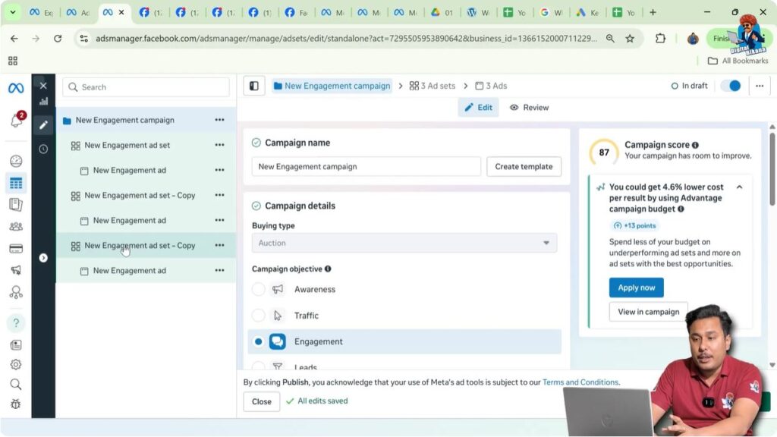Image resolution: width=777 pixels, height=437 pixels.
Task: Open options menu for New Engagement campaign
Action: click(x=219, y=120)
